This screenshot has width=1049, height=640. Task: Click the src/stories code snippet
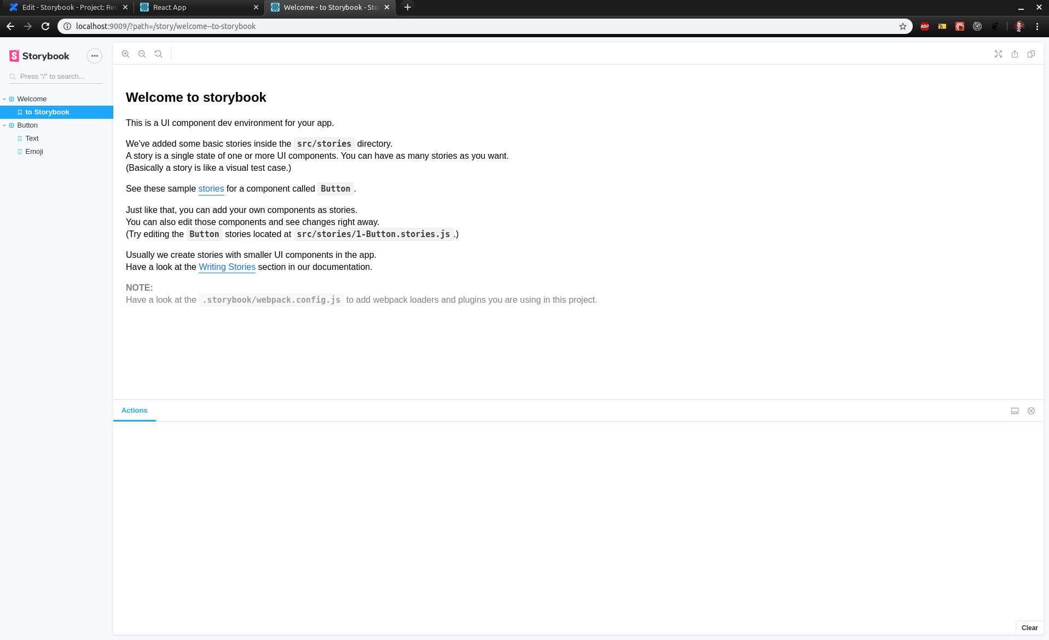324,144
